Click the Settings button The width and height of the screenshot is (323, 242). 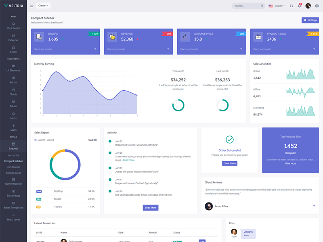tap(310, 20)
